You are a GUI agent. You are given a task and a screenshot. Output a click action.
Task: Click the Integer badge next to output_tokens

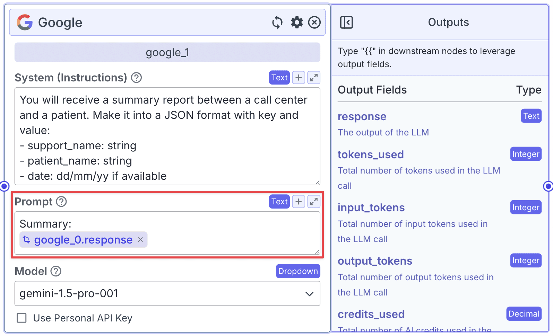pos(526,260)
